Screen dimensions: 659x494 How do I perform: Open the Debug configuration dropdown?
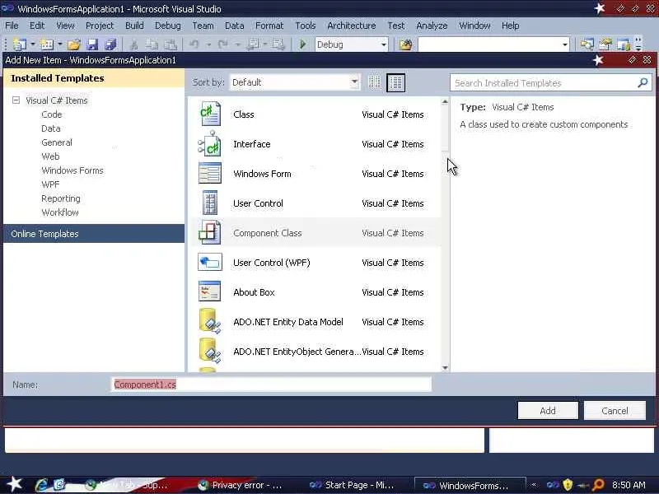click(383, 44)
